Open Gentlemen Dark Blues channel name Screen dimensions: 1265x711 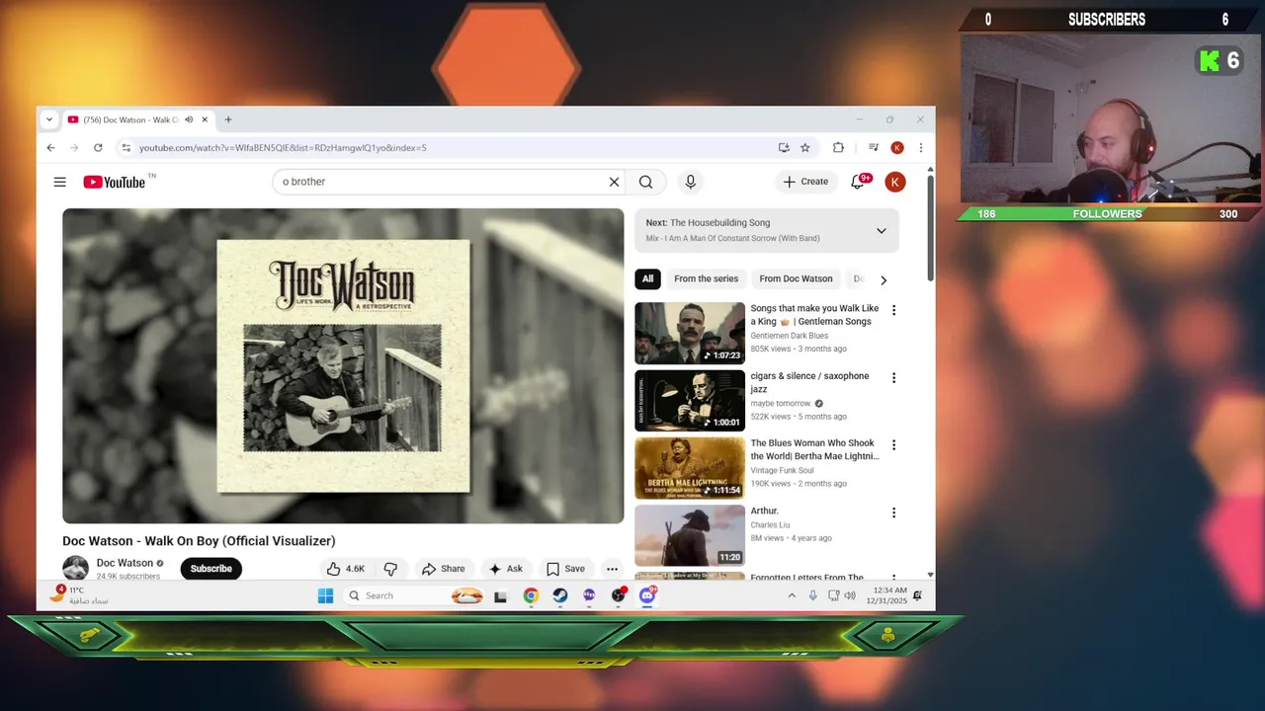[789, 336]
